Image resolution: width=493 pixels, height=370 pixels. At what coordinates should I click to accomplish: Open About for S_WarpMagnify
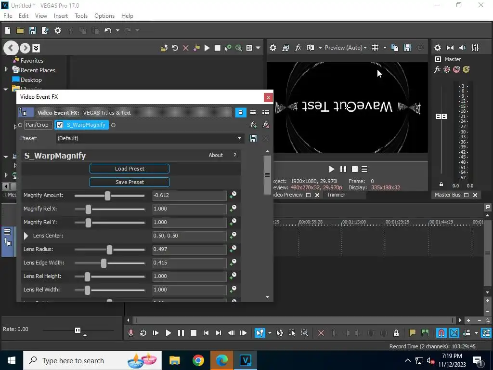216,155
